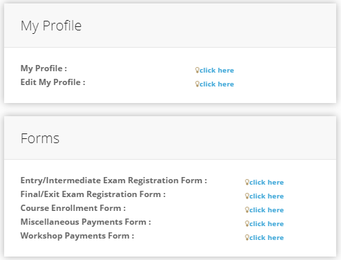Screen dimensions: 341x260
Task: Click lightbulb icon for Entry/Intermediate Exam Registration
Action: [x=247, y=182]
